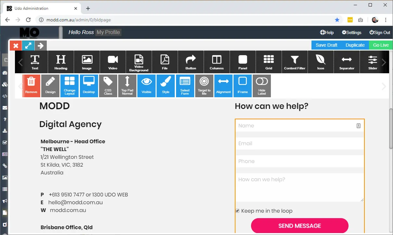The image size is (393, 235).
Task: Uncheck Keep me in the loop
Action: pos(237,211)
